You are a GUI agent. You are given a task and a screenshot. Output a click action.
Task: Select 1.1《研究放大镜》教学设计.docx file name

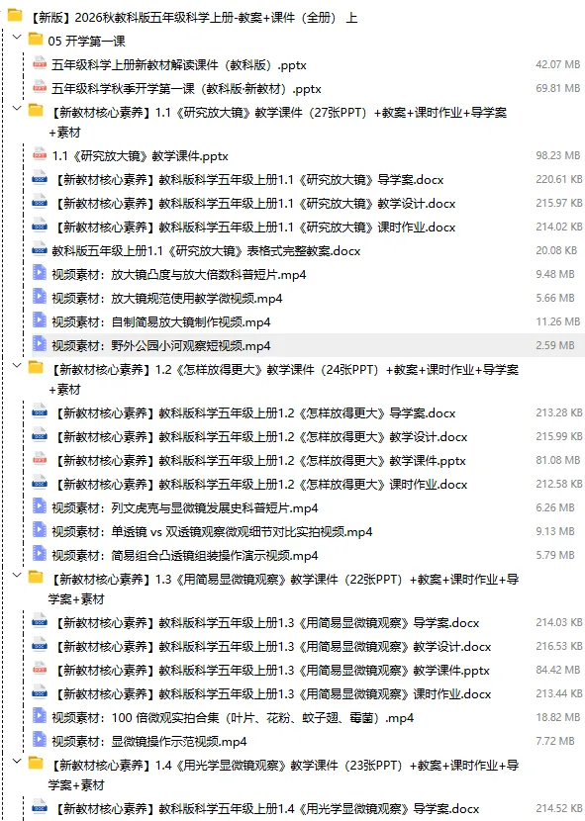(x=253, y=203)
